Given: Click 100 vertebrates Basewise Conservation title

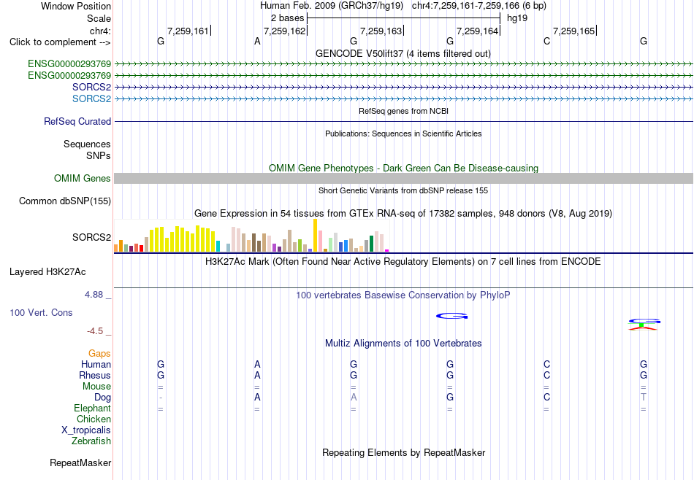Looking at the screenshot, I should click(x=403, y=295).
